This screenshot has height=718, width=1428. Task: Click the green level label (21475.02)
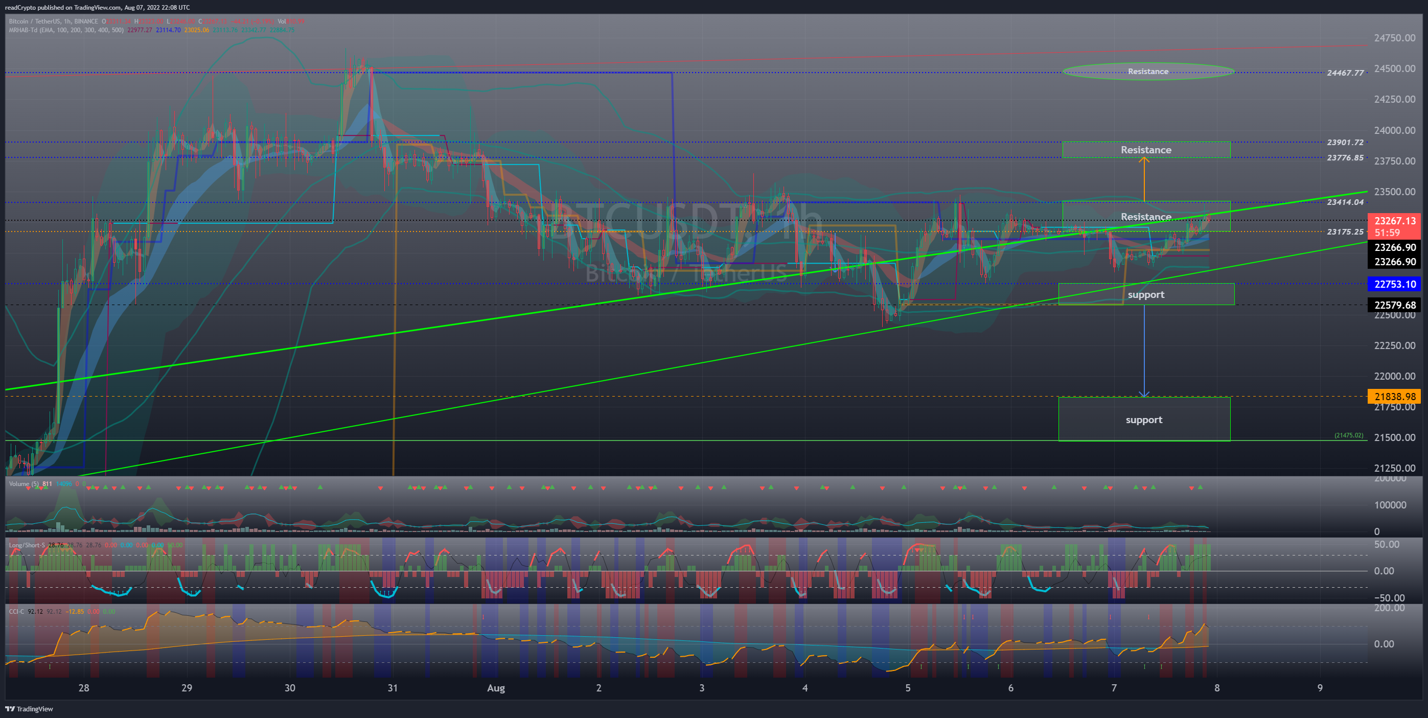[x=1348, y=435]
